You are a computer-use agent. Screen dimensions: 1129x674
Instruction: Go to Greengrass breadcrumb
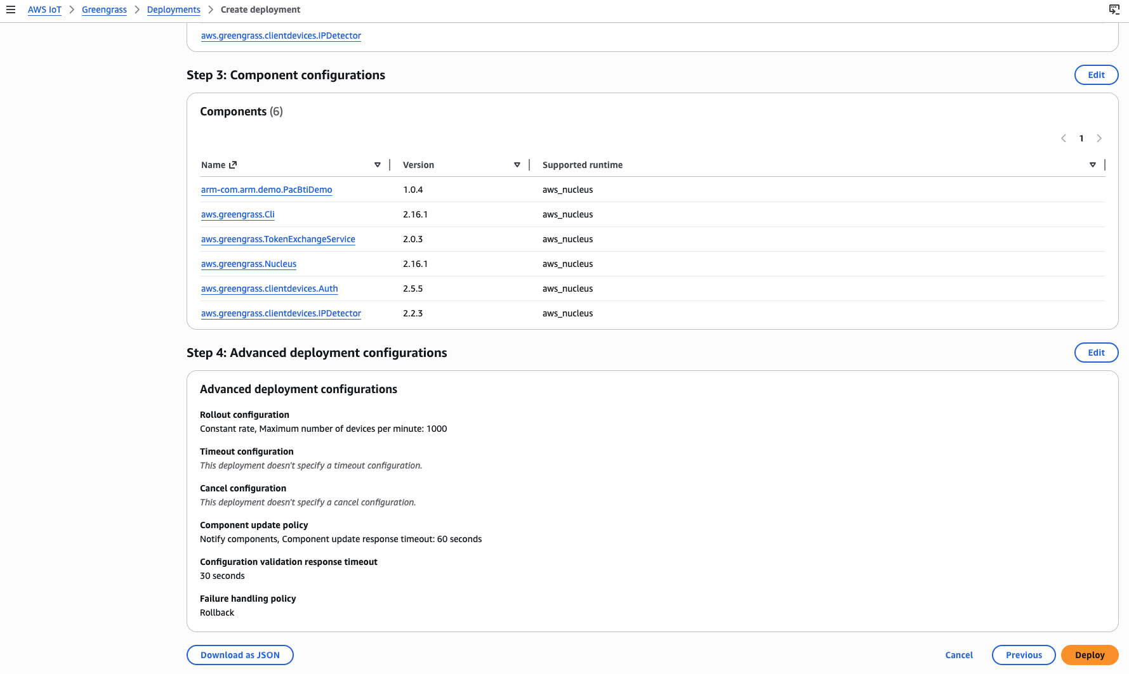pos(104,10)
